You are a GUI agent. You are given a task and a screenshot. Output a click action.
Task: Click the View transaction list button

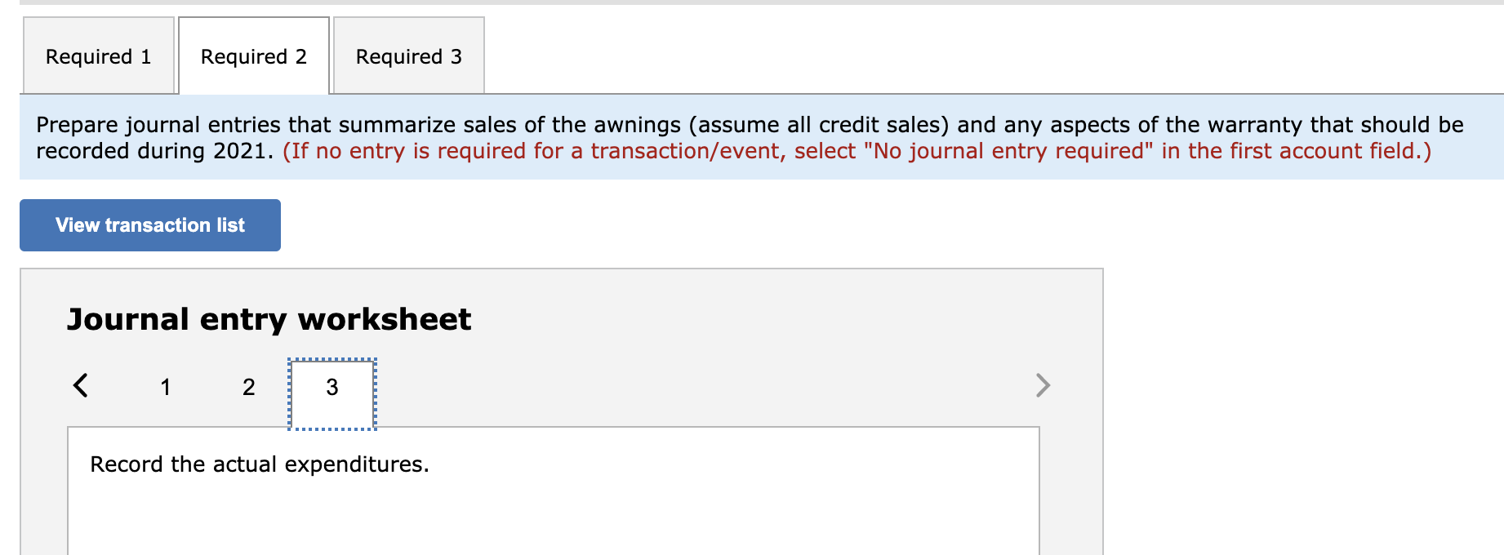(x=149, y=224)
